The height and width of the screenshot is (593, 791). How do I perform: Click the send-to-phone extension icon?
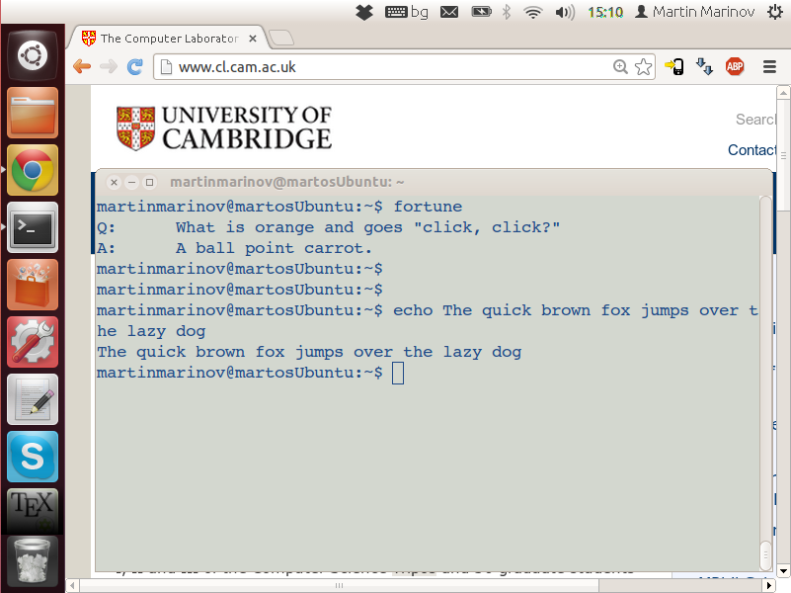[674, 67]
